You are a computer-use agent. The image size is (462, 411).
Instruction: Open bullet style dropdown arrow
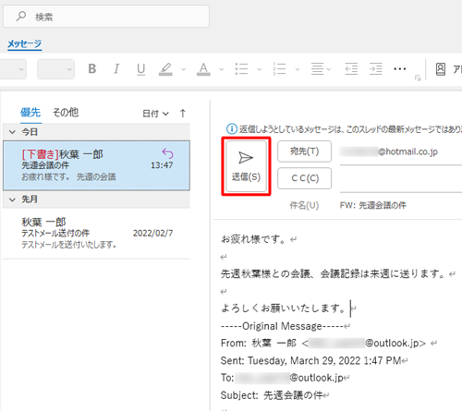click(260, 69)
